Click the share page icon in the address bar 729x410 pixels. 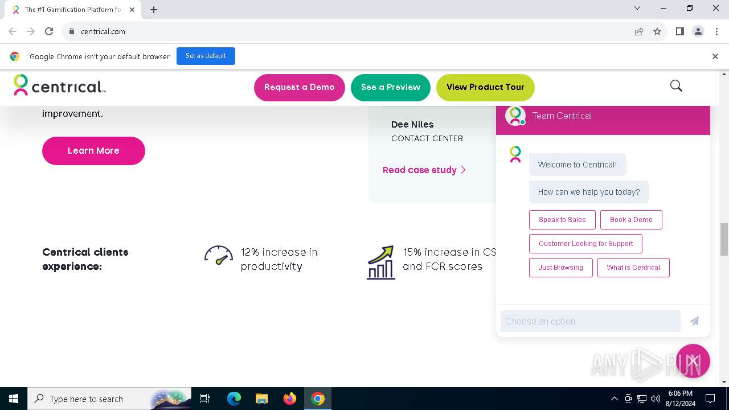(639, 31)
